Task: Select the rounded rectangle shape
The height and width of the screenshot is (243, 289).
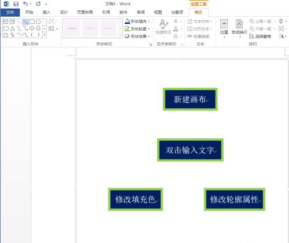Action: pos(6,28)
